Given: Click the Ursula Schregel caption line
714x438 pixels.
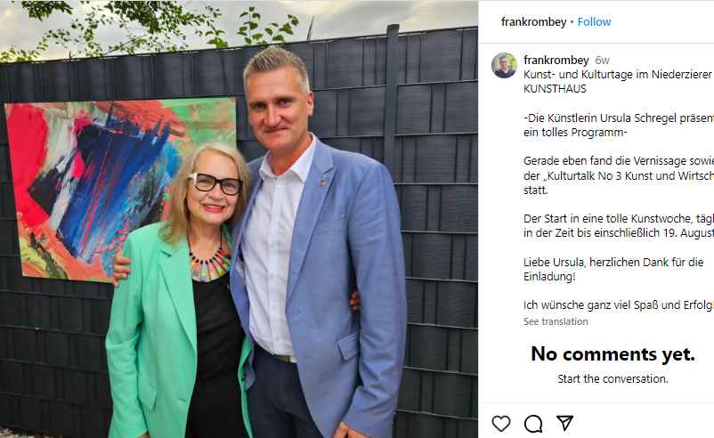Looking at the screenshot, I should click(619, 118).
